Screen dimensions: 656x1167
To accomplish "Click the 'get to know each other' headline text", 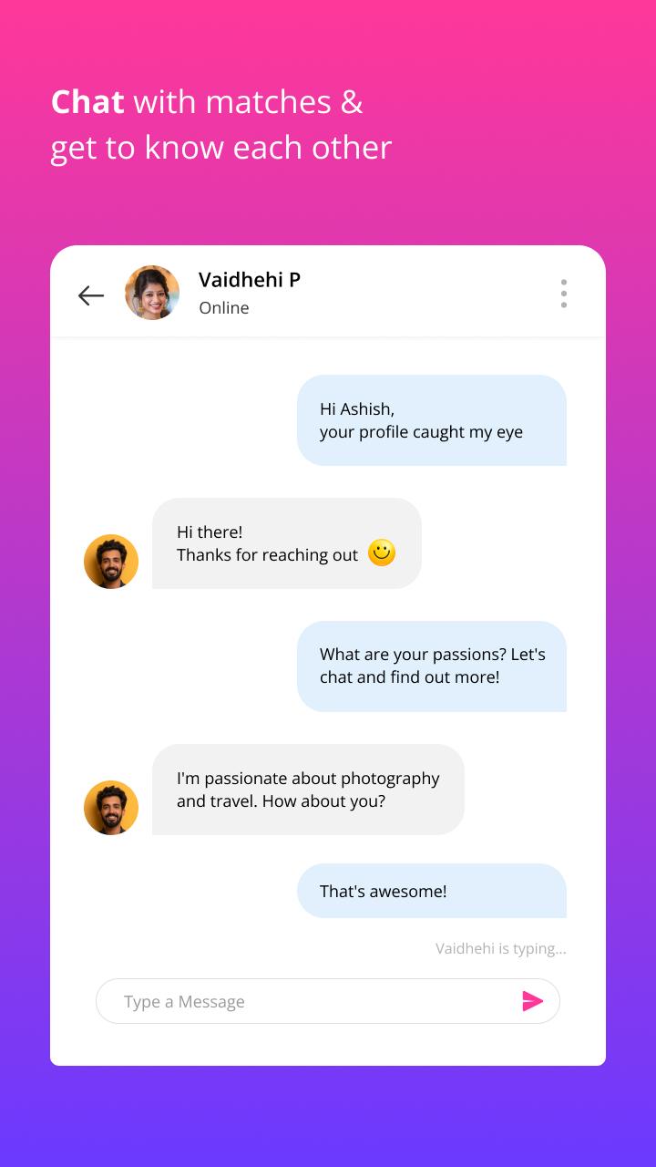I will click(x=221, y=148).
